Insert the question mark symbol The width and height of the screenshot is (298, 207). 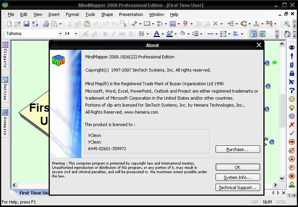pyautogui.click(x=292, y=90)
